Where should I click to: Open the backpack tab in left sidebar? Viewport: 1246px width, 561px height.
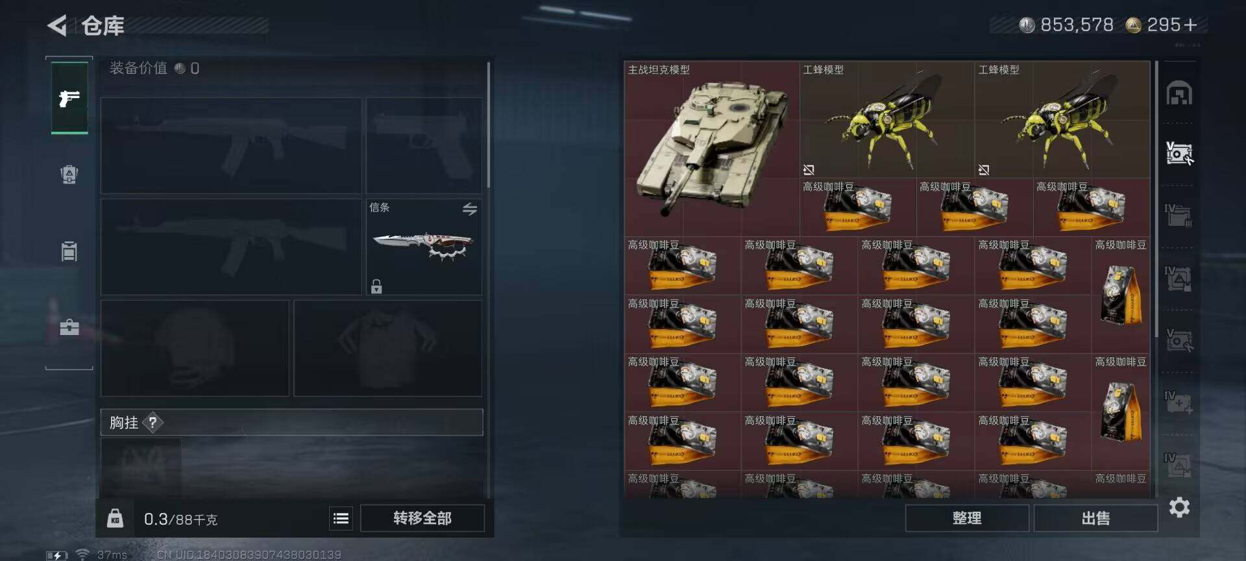click(x=69, y=174)
